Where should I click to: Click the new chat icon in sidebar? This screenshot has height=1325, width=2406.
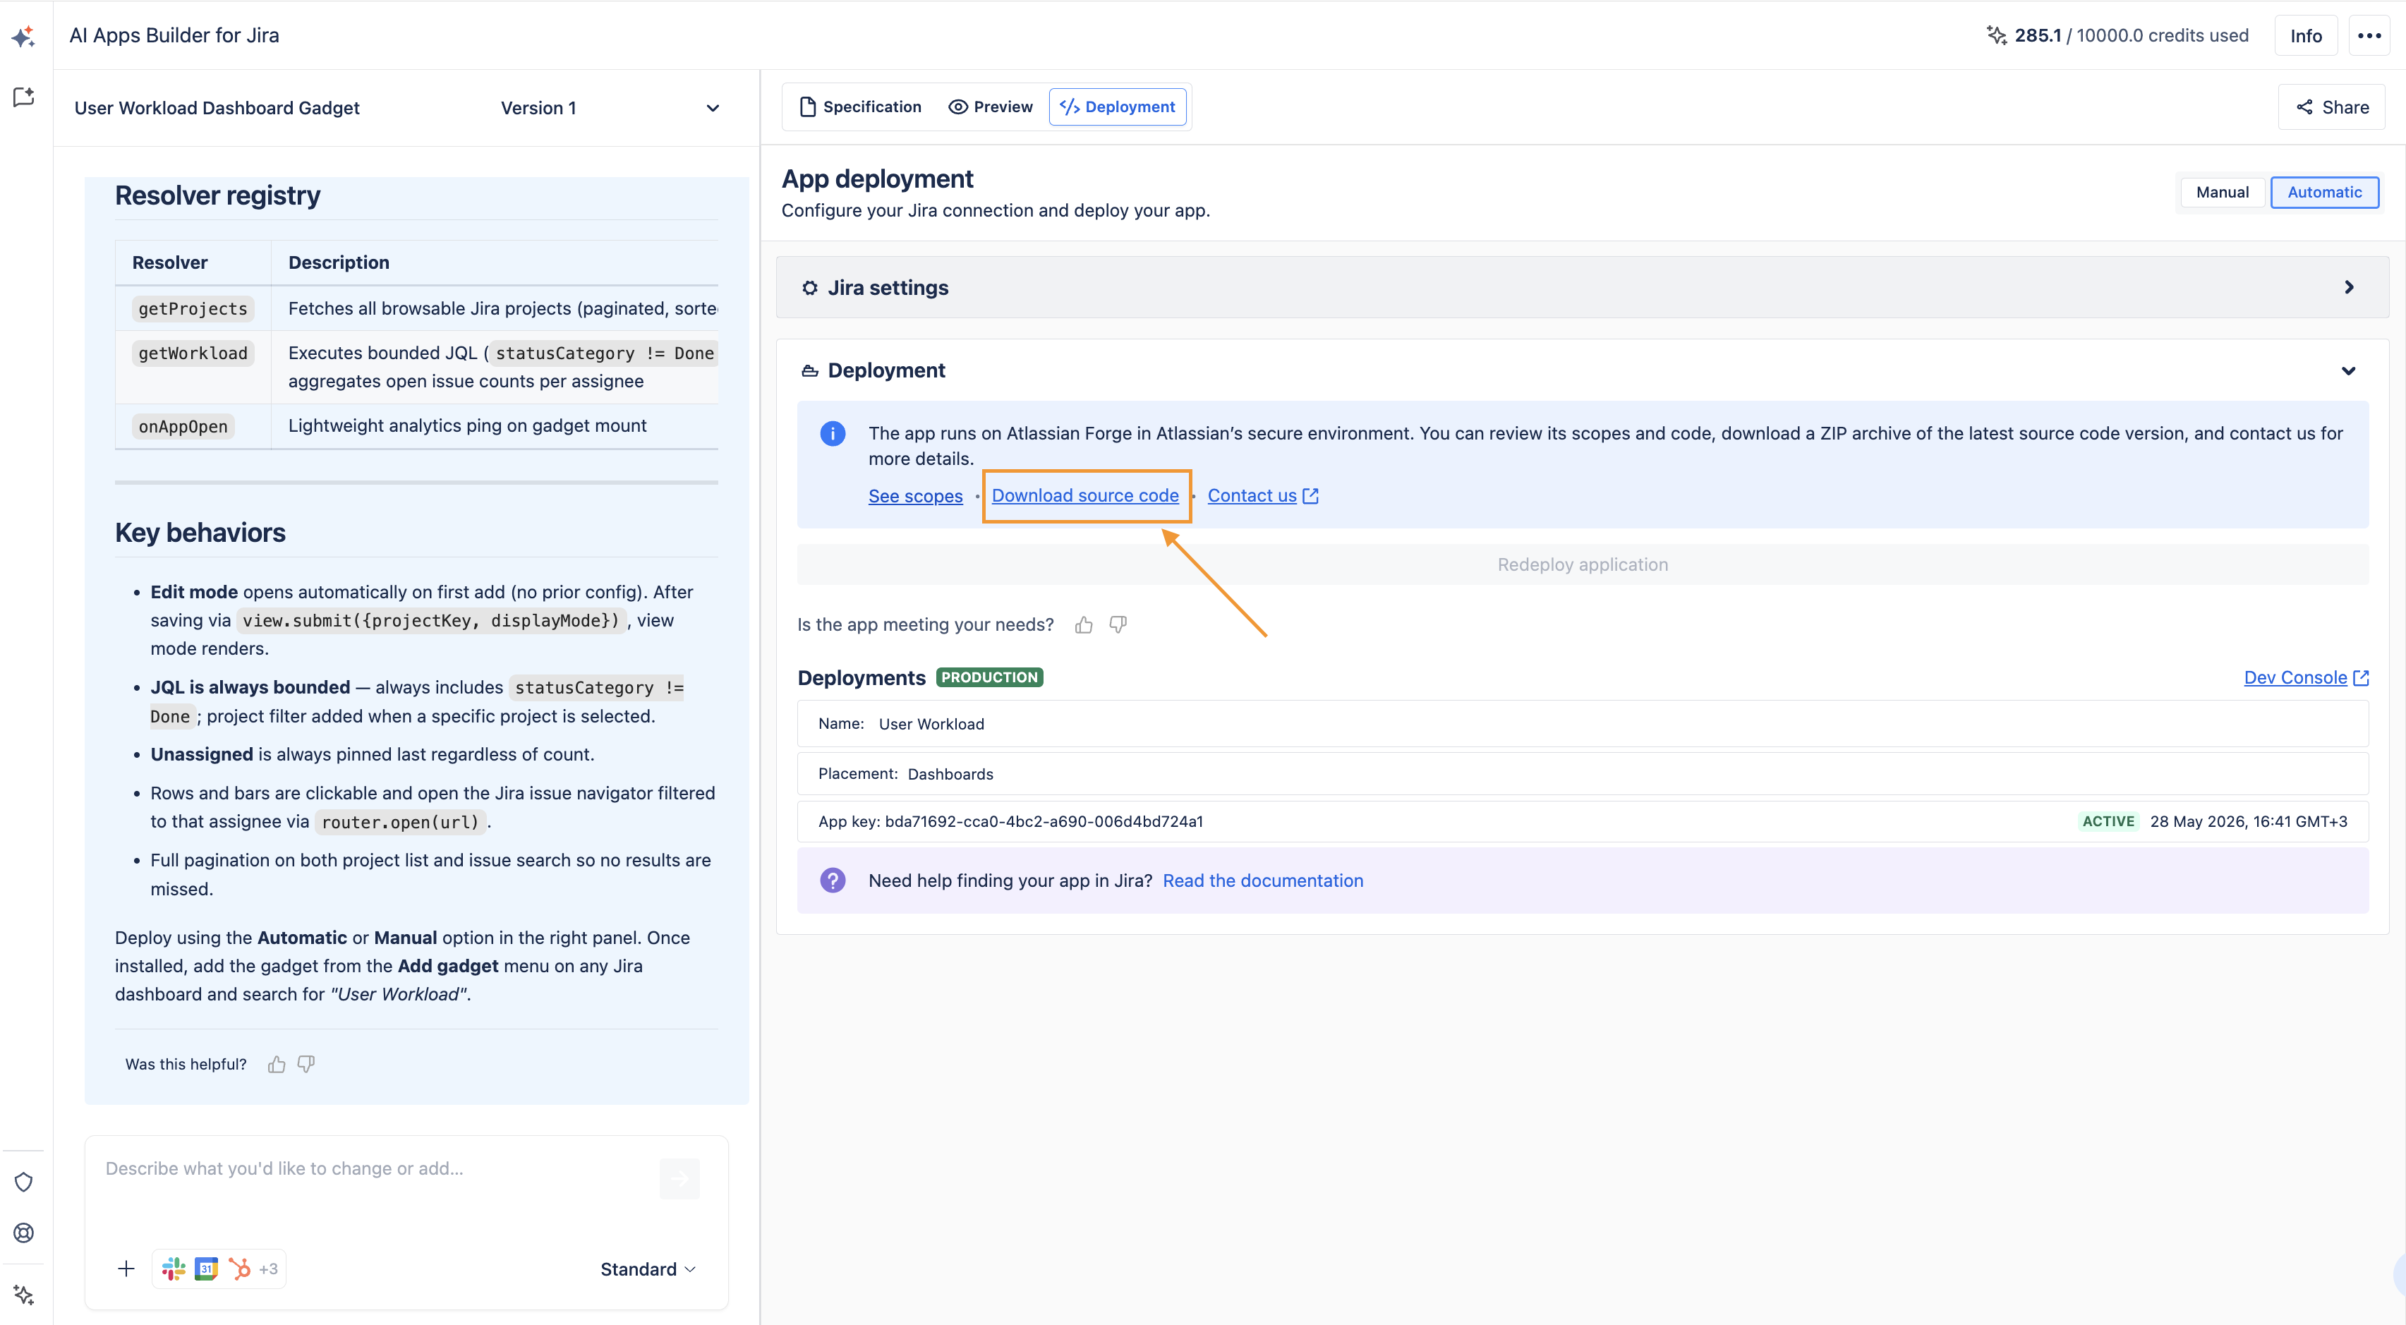pyautogui.click(x=23, y=97)
